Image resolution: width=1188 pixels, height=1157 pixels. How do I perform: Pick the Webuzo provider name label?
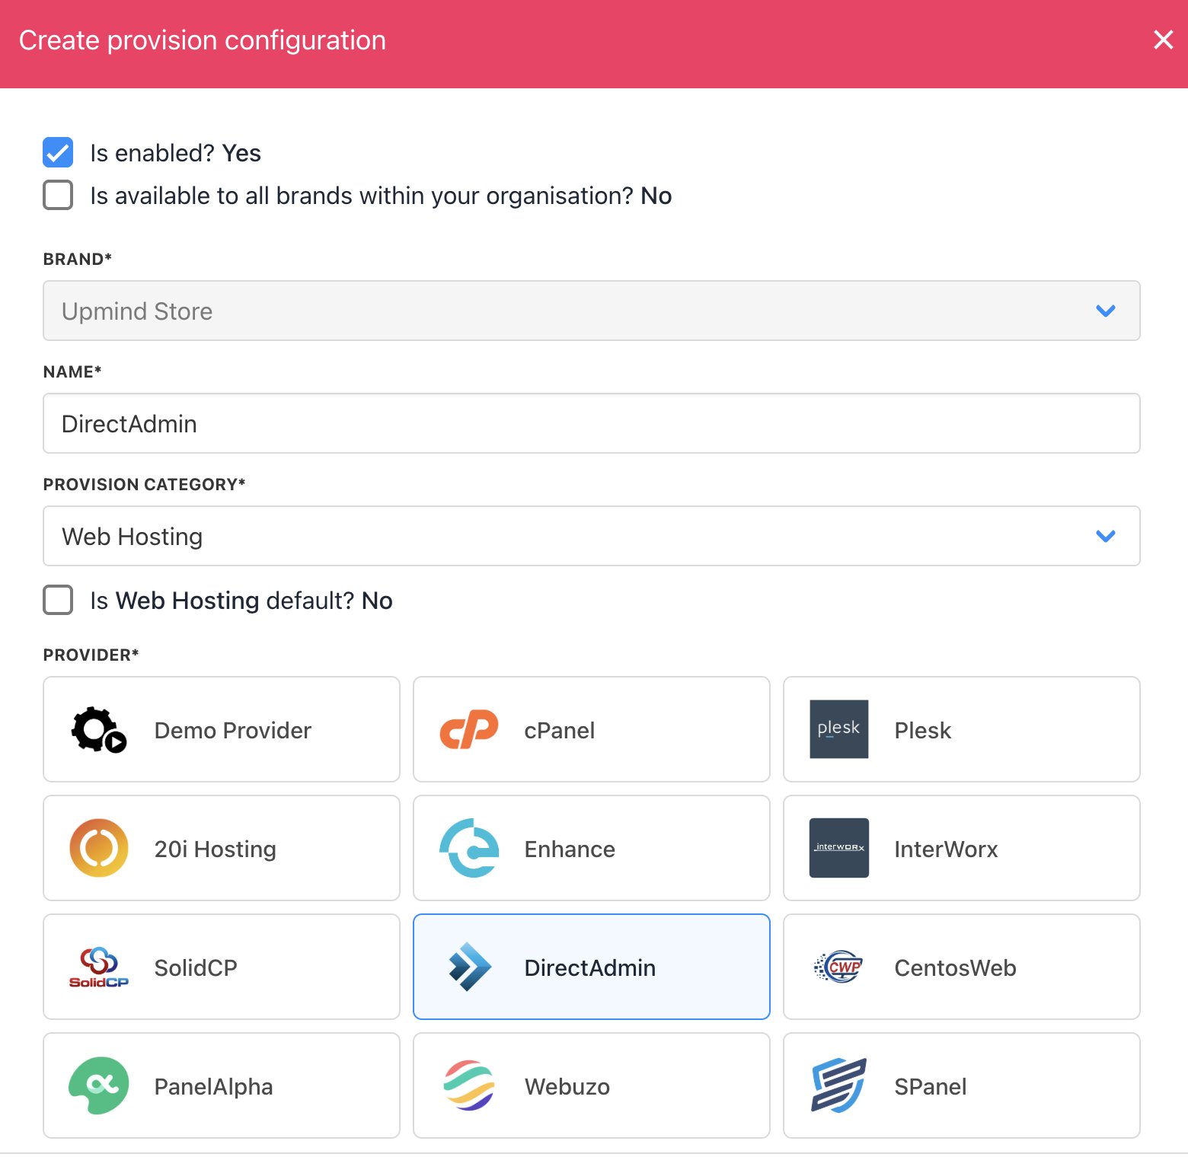pyautogui.click(x=567, y=1086)
